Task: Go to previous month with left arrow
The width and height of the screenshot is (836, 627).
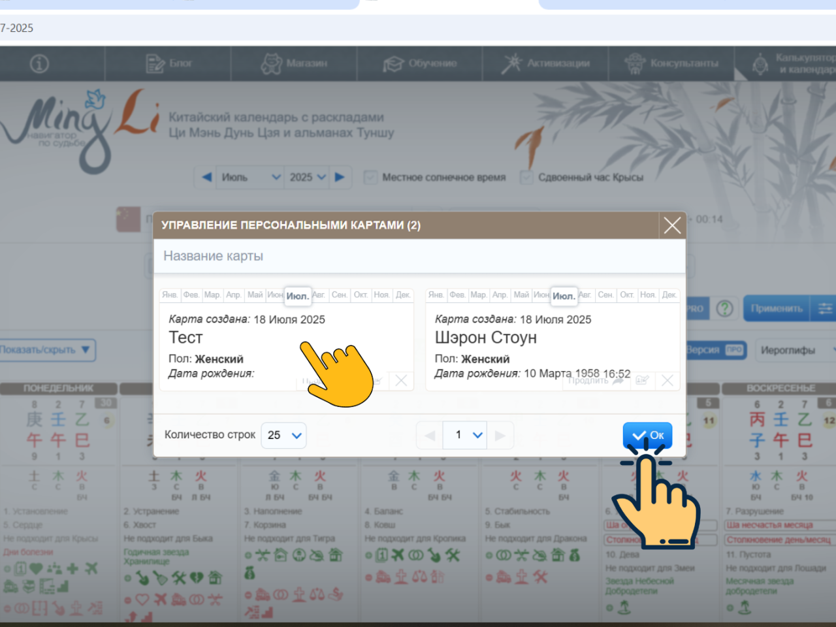Action: [x=207, y=177]
